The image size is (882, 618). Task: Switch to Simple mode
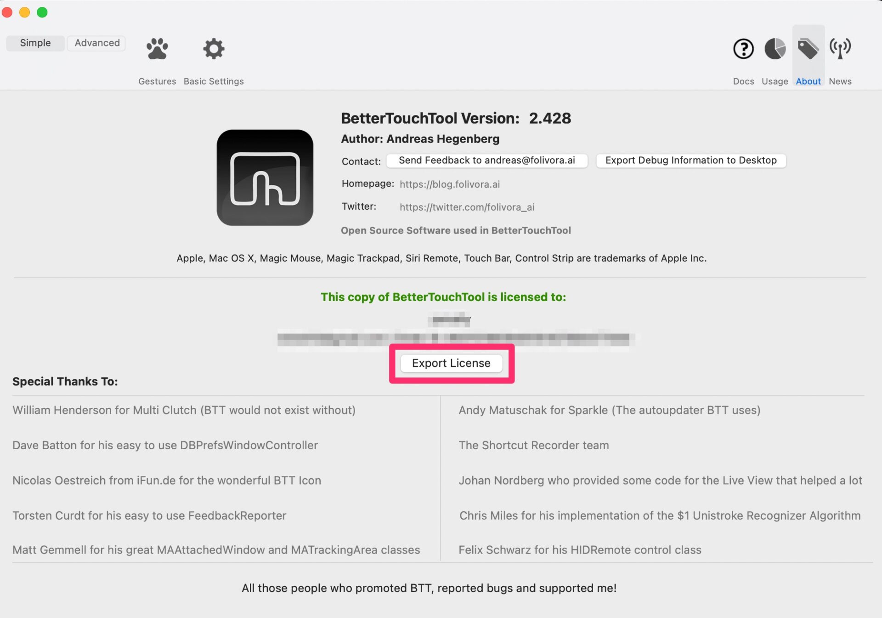pos(35,43)
